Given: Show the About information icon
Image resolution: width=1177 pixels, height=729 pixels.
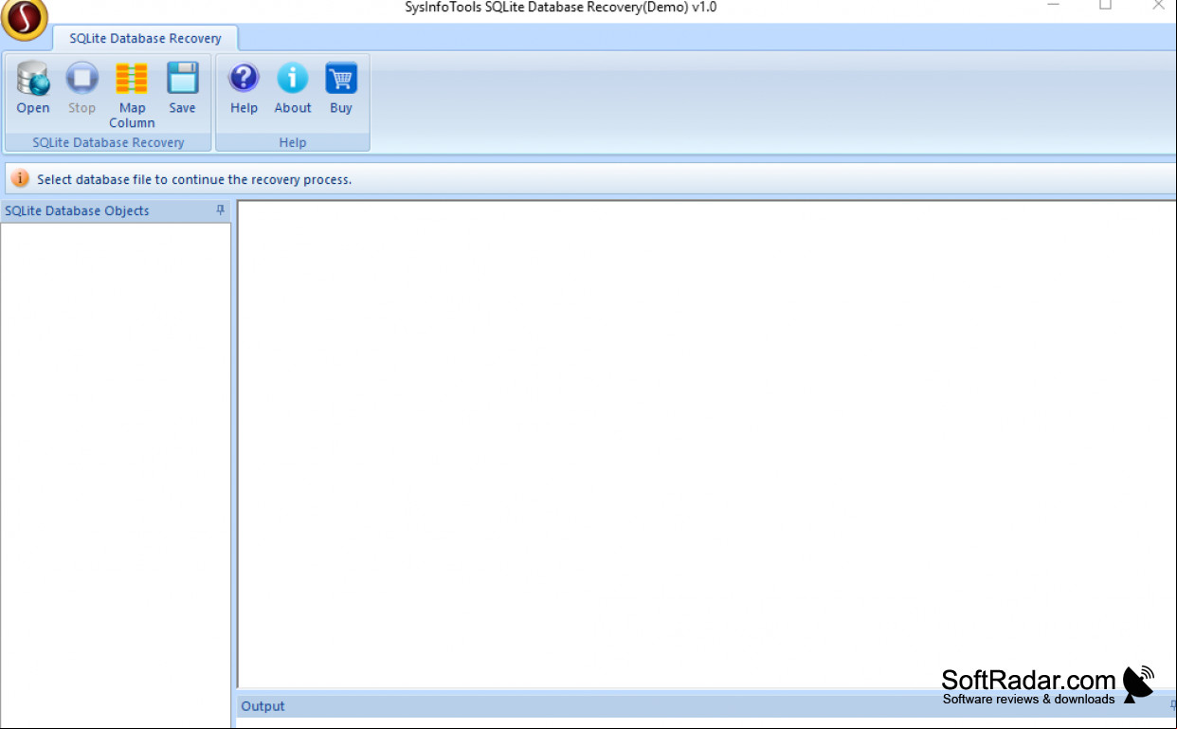Looking at the screenshot, I should tap(293, 80).
